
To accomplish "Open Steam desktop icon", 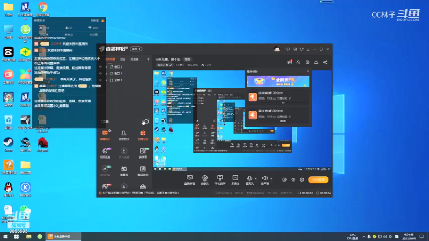I will click(9, 144).
